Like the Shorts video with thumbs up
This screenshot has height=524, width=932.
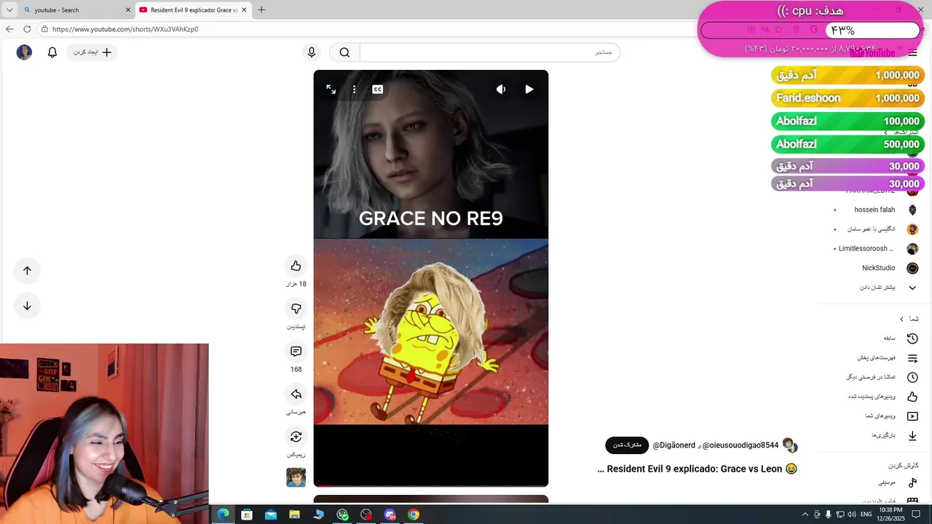[x=296, y=266]
